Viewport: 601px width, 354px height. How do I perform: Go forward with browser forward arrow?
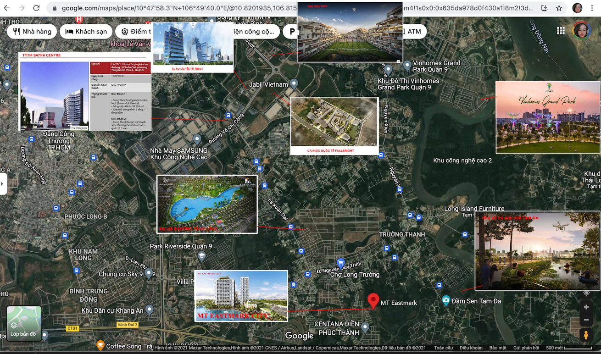(22, 8)
